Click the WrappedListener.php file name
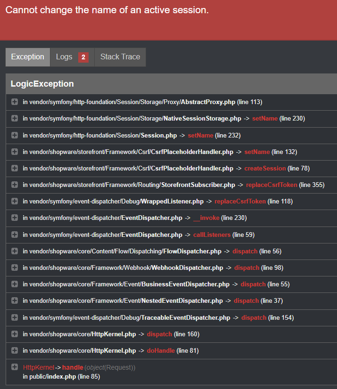337x389 pixels. point(173,202)
